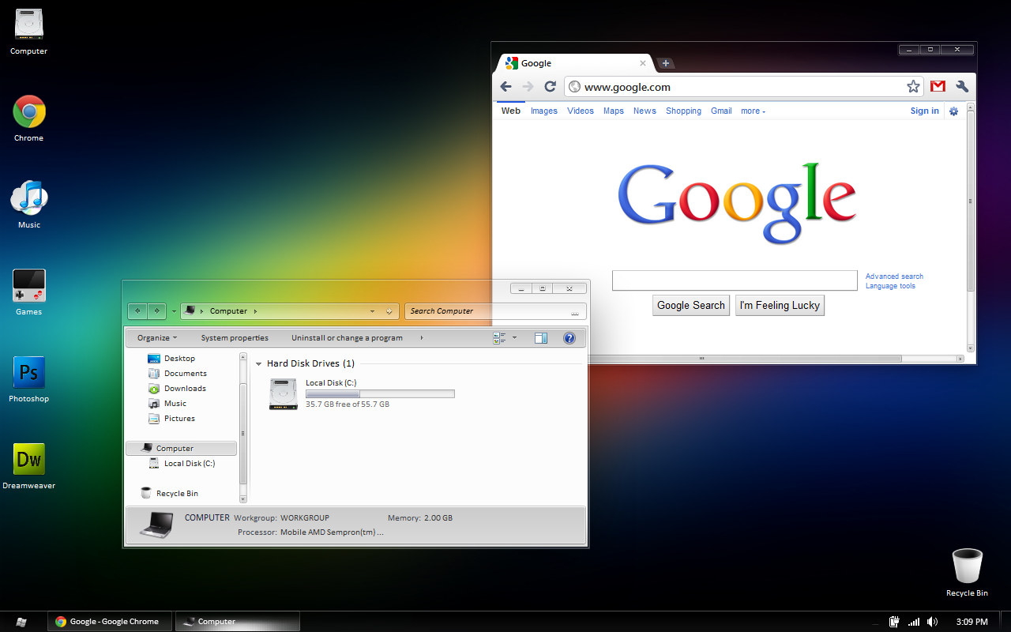Image resolution: width=1011 pixels, height=632 pixels.
Task: Click the Google Search button
Action: click(691, 306)
